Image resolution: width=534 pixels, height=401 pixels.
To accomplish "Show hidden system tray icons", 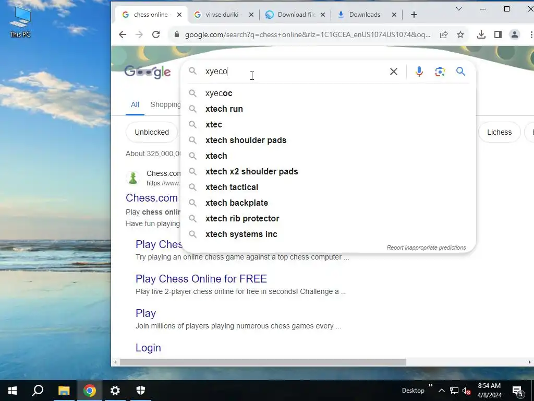I will (441, 391).
